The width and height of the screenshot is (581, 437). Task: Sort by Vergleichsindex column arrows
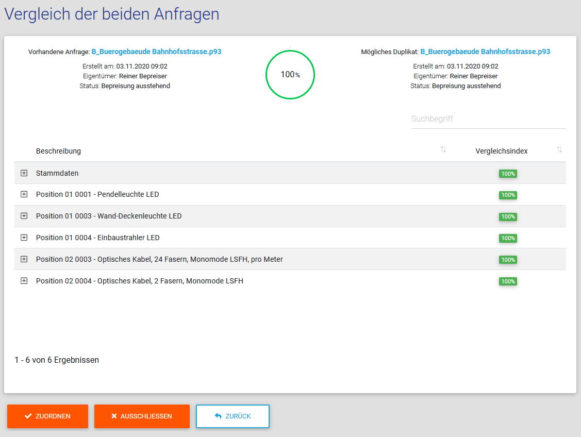tap(559, 150)
